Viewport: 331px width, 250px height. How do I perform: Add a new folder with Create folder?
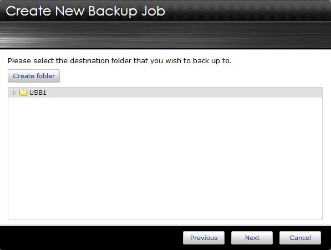coord(34,76)
